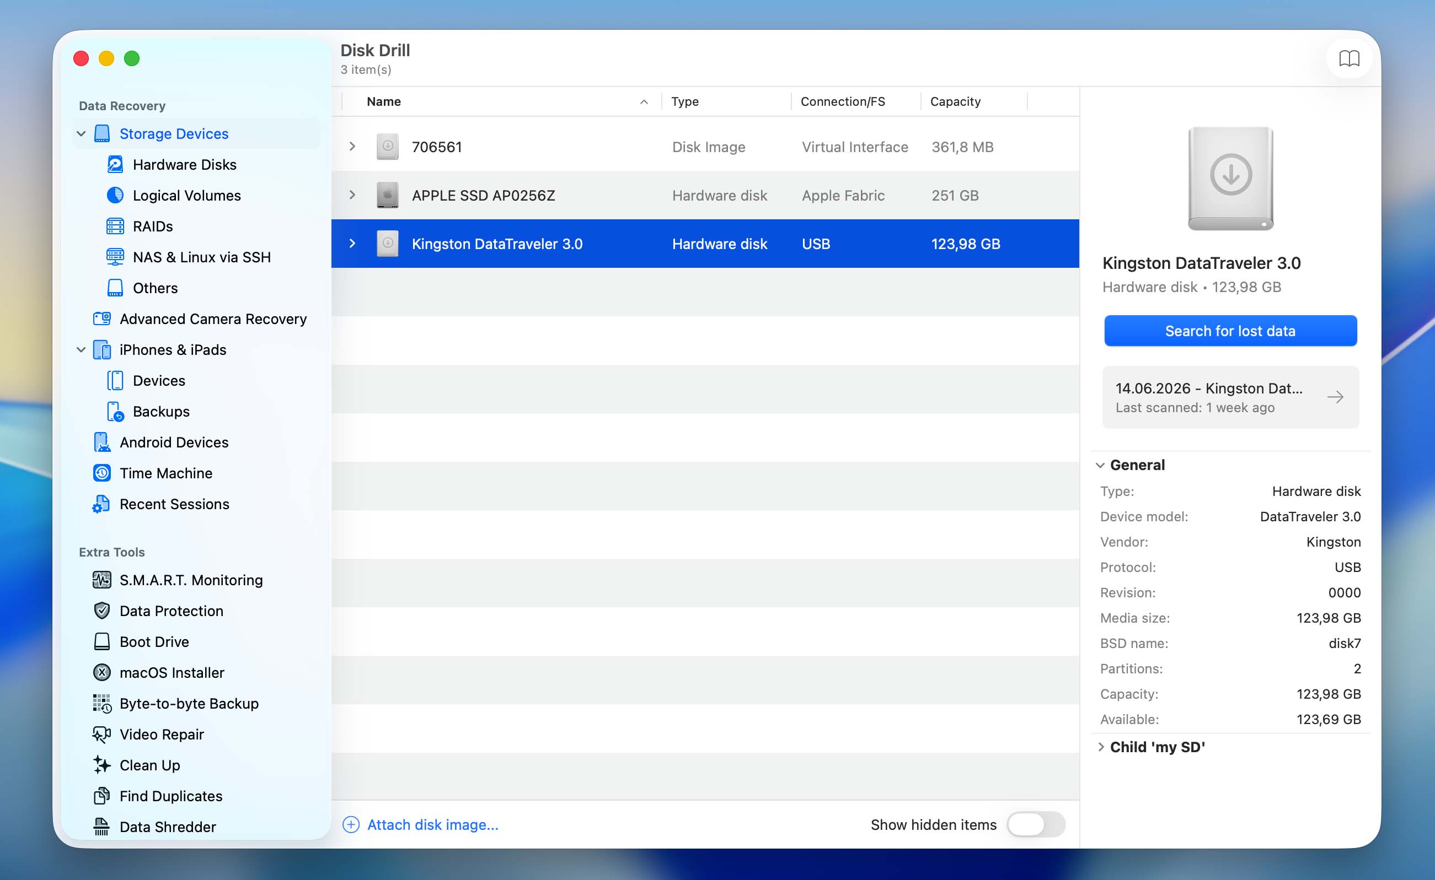
Task: Click the Logical Volumes pie icon
Action: click(x=115, y=196)
